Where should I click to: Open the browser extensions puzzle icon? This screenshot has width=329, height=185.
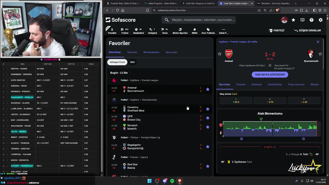[301, 10]
